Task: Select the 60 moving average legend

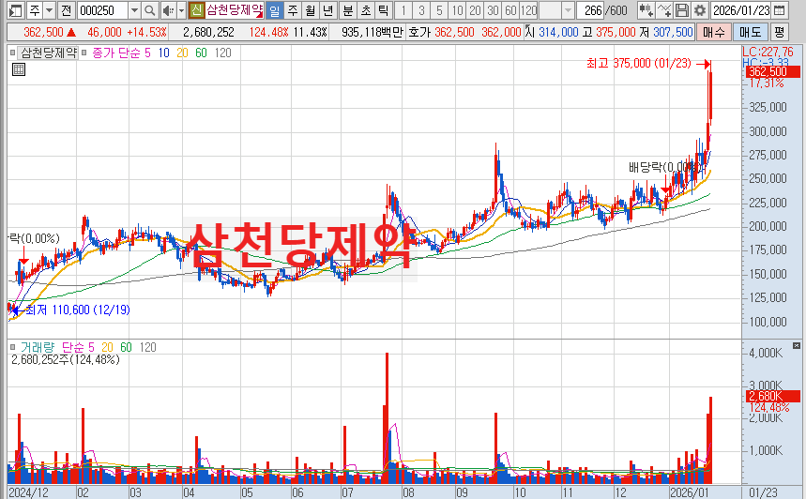Action: tap(201, 53)
